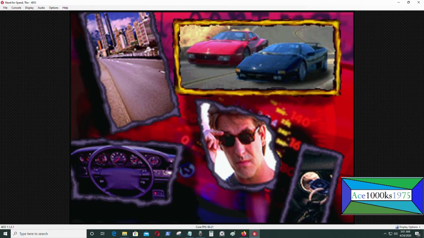Open the microphone recorder taskbar icon
The height and width of the screenshot is (238, 424).
pos(200,234)
